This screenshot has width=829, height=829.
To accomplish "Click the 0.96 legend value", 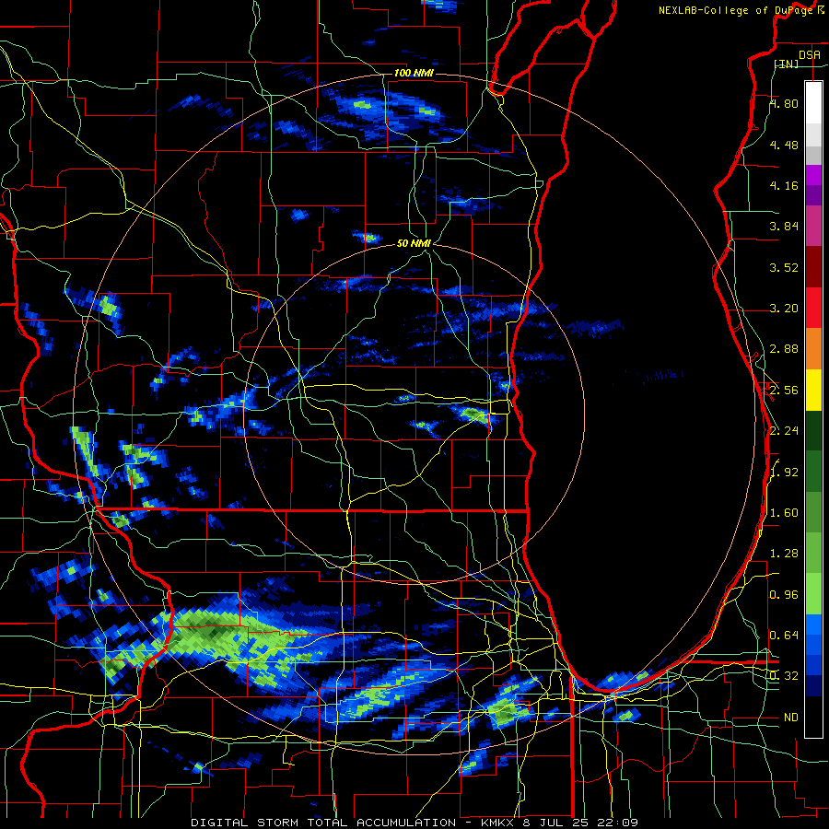I will [x=784, y=595].
